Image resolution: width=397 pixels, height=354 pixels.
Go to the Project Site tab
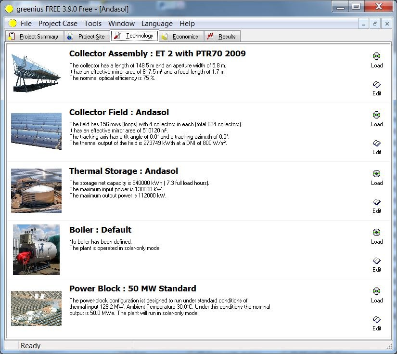point(87,37)
